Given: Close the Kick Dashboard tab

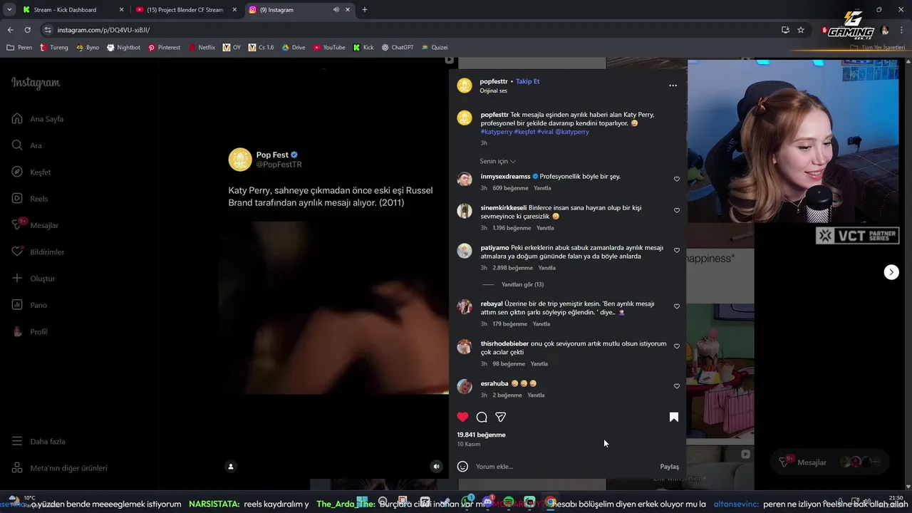Looking at the screenshot, I should click(x=121, y=10).
